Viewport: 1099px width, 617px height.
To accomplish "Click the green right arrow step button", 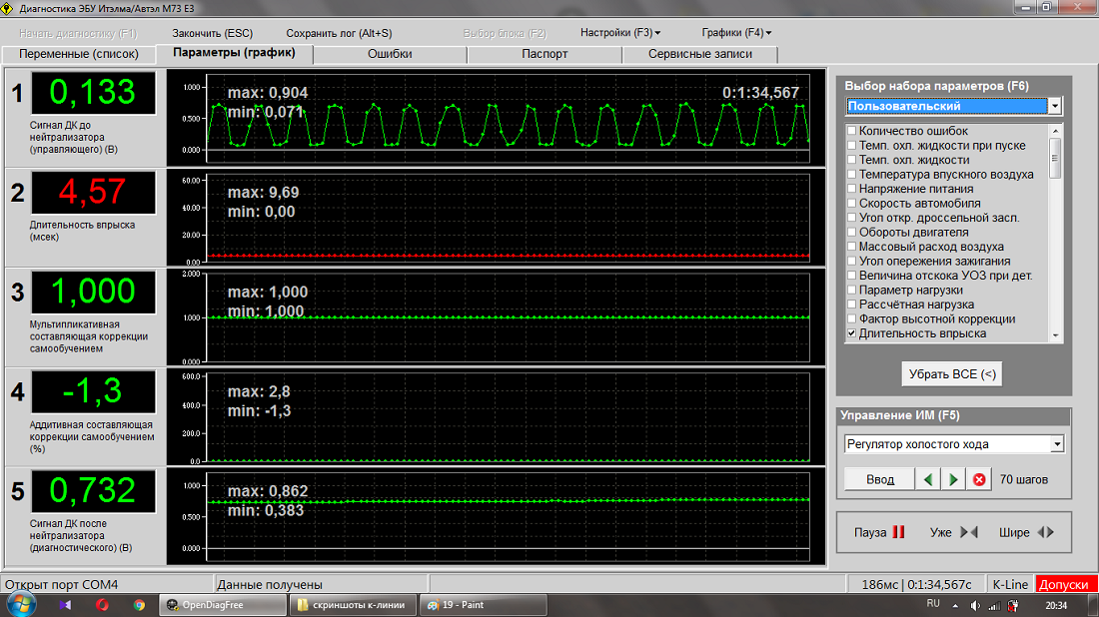I will pos(954,479).
